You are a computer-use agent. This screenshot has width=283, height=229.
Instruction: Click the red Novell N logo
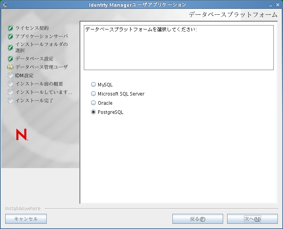[22, 135]
